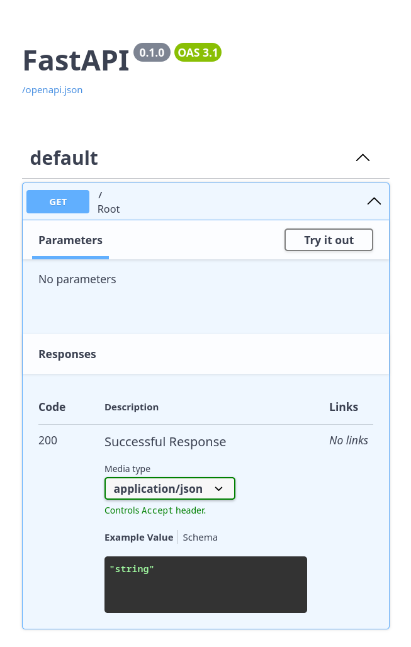Click the Description column header

coord(132,407)
